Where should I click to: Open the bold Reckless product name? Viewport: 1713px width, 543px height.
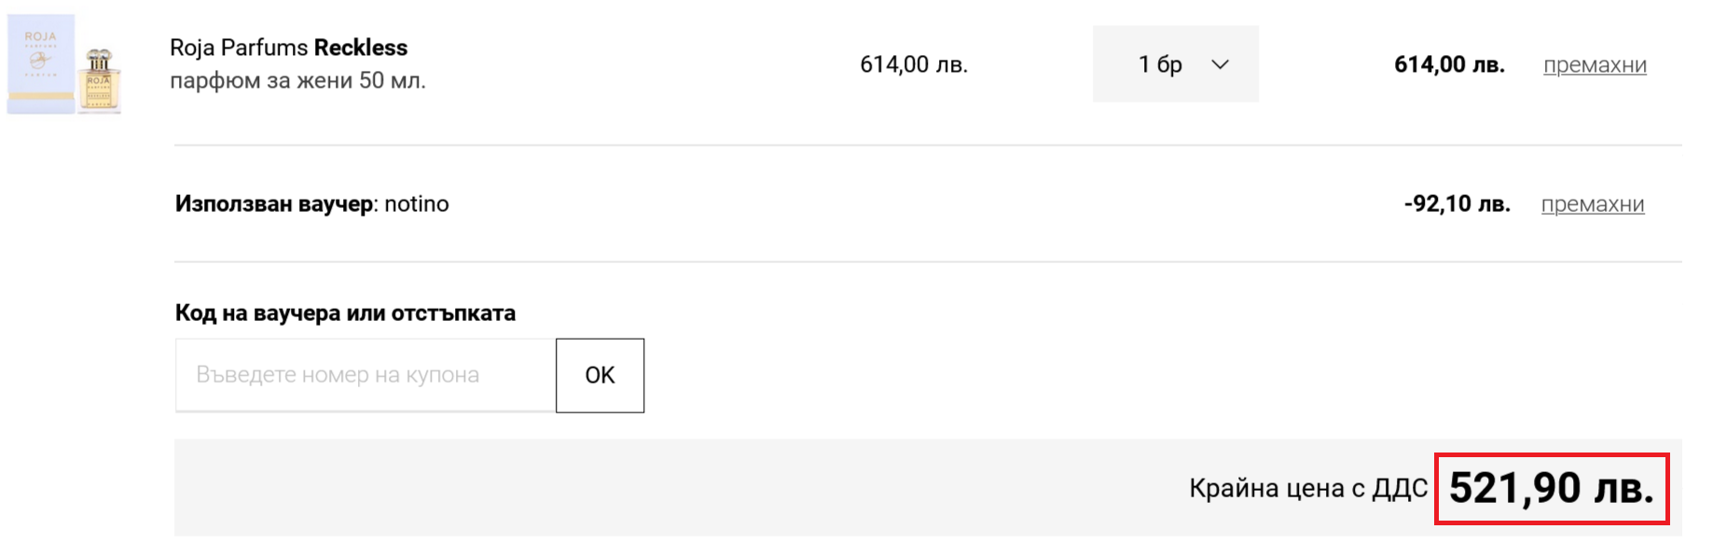(361, 48)
